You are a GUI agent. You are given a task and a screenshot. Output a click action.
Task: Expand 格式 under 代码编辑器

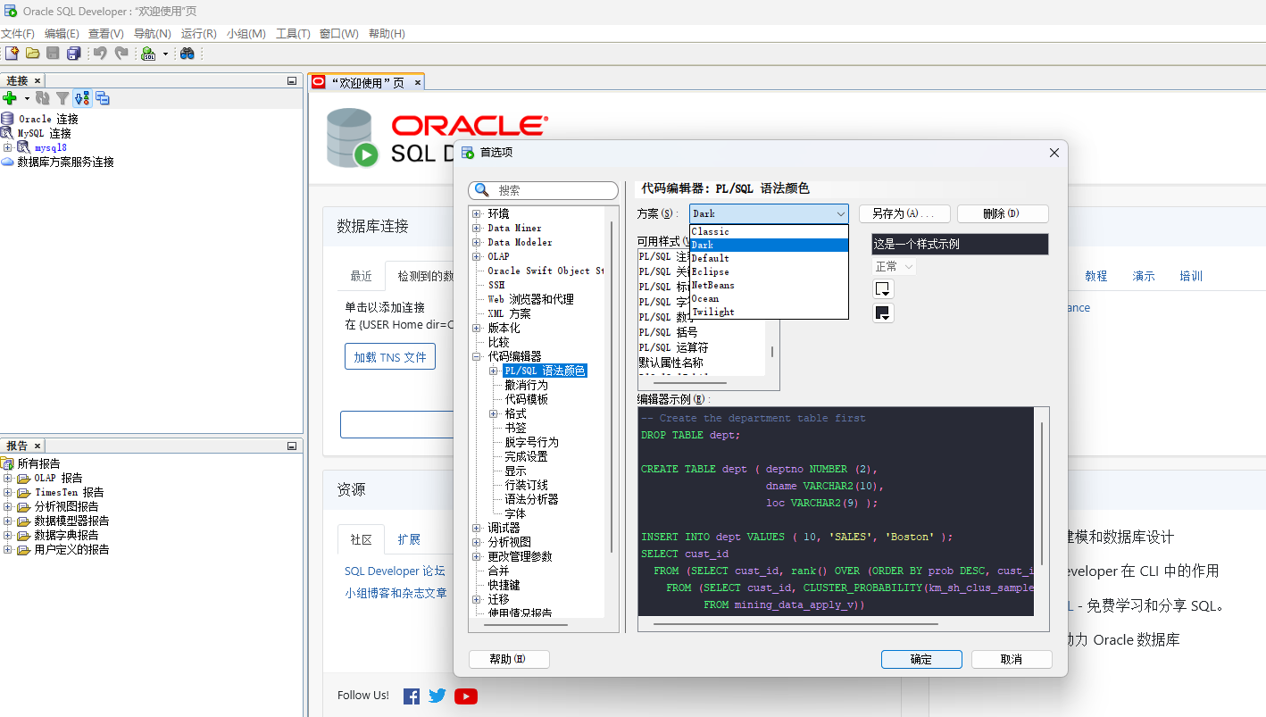494,413
